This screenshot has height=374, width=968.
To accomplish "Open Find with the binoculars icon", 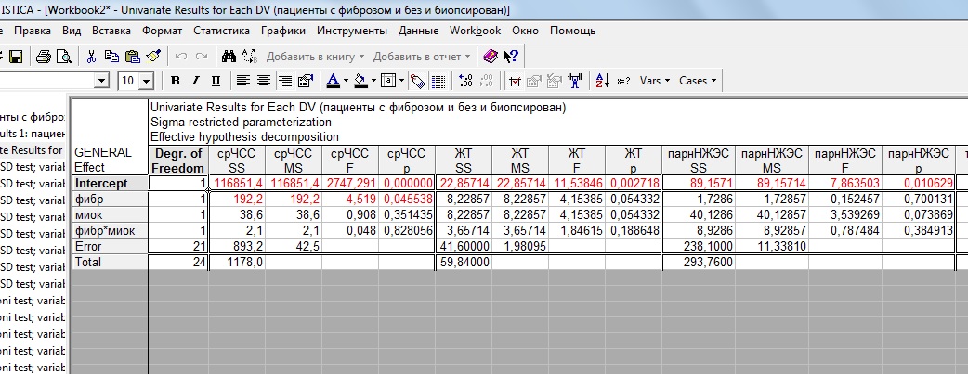I will click(x=228, y=57).
